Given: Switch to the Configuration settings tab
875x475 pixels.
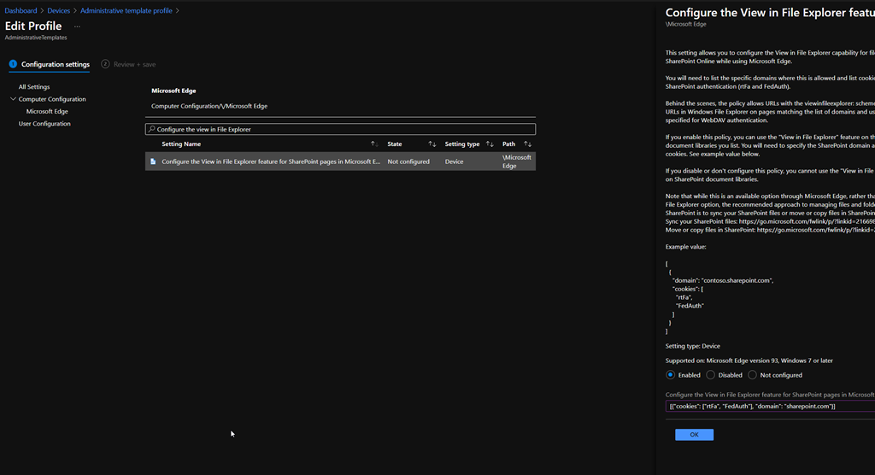Looking at the screenshot, I should (55, 64).
